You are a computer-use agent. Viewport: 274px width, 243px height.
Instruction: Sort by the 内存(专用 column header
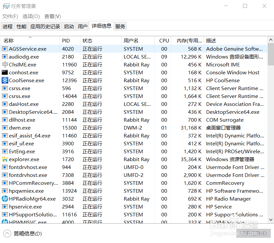point(188,40)
